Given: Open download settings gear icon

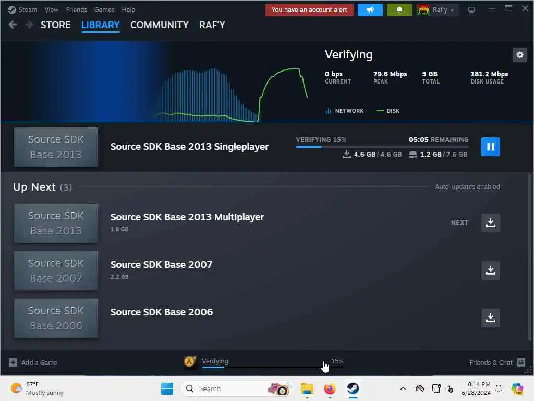Looking at the screenshot, I should click(x=520, y=55).
